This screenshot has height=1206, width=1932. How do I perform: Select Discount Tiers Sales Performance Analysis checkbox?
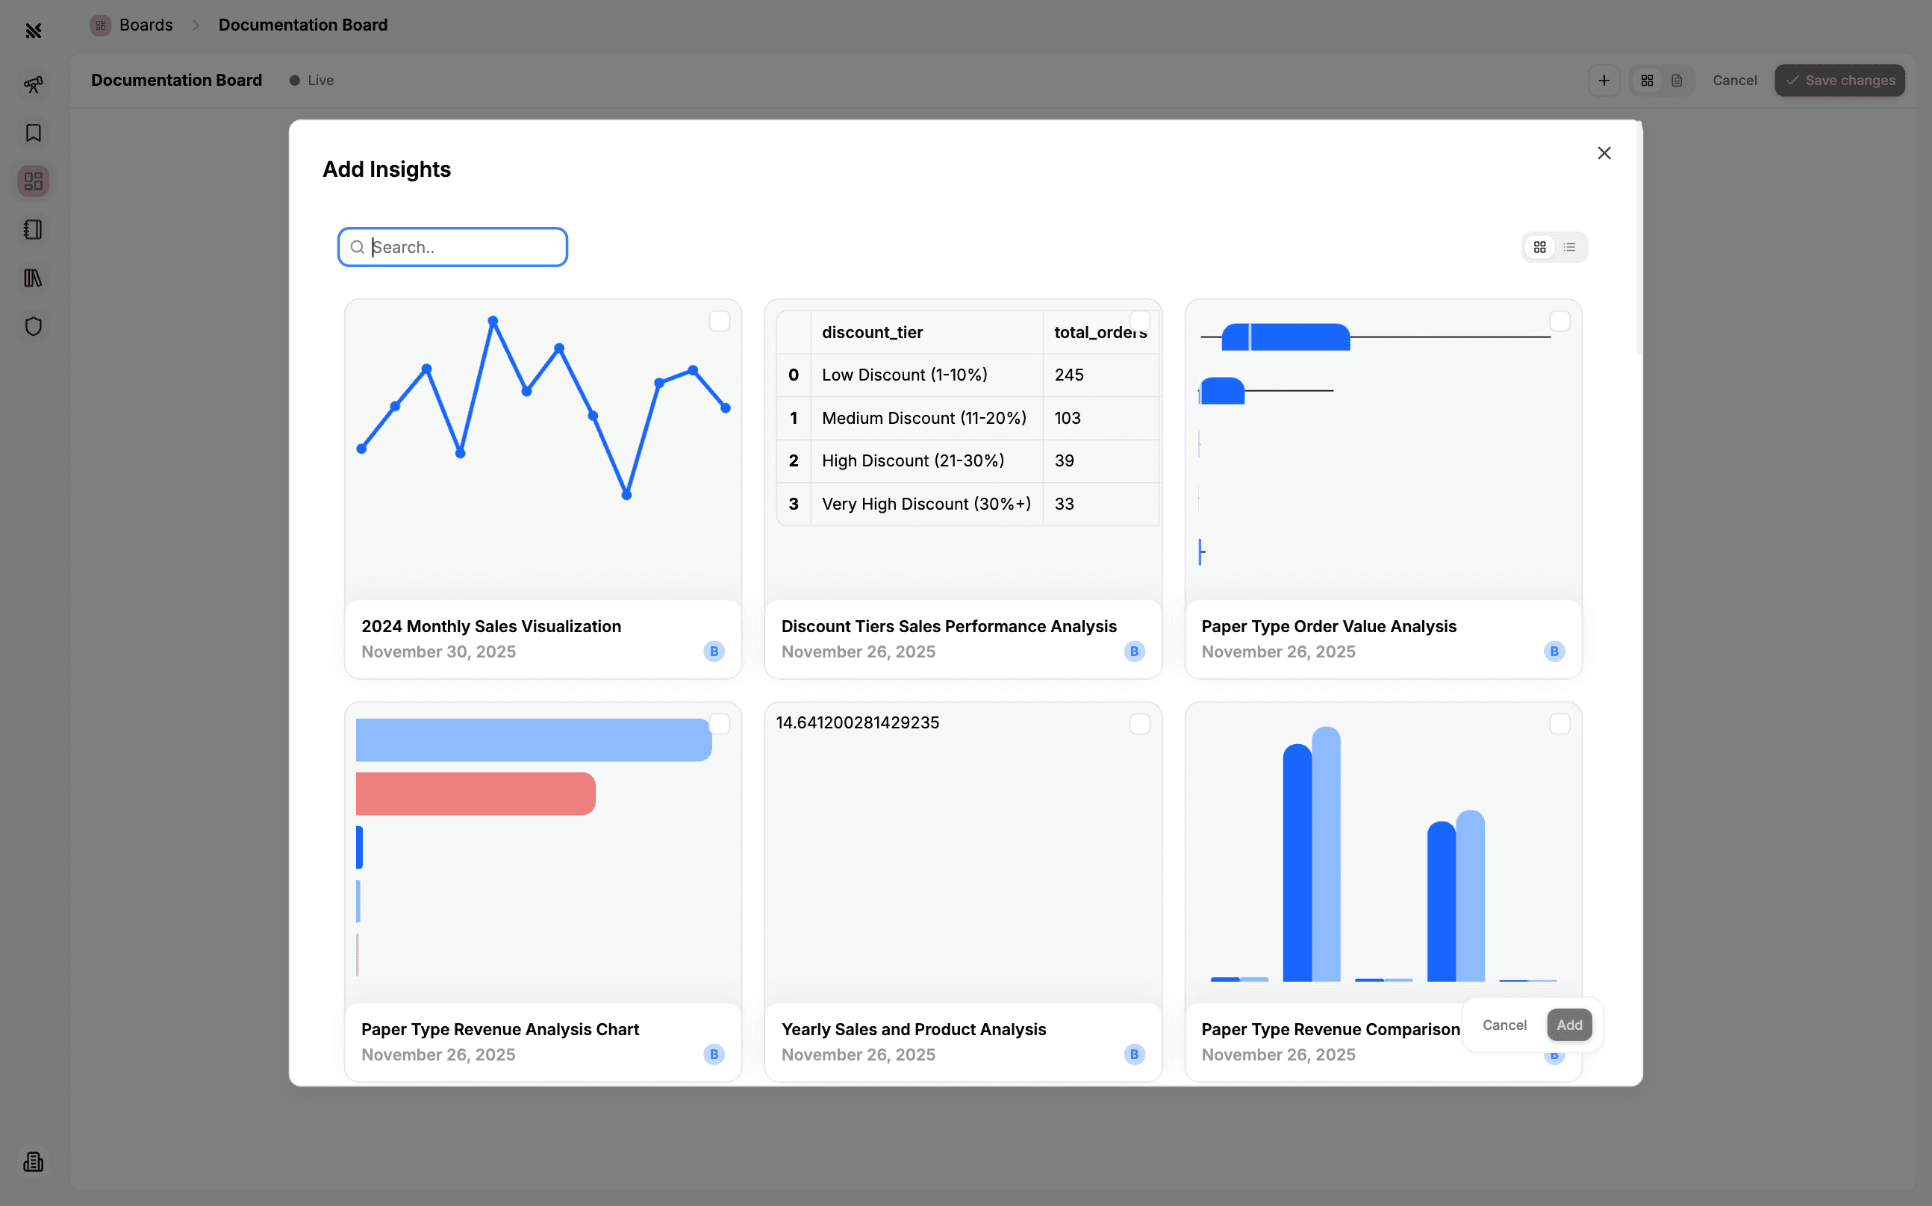click(x=1139, y=320)
